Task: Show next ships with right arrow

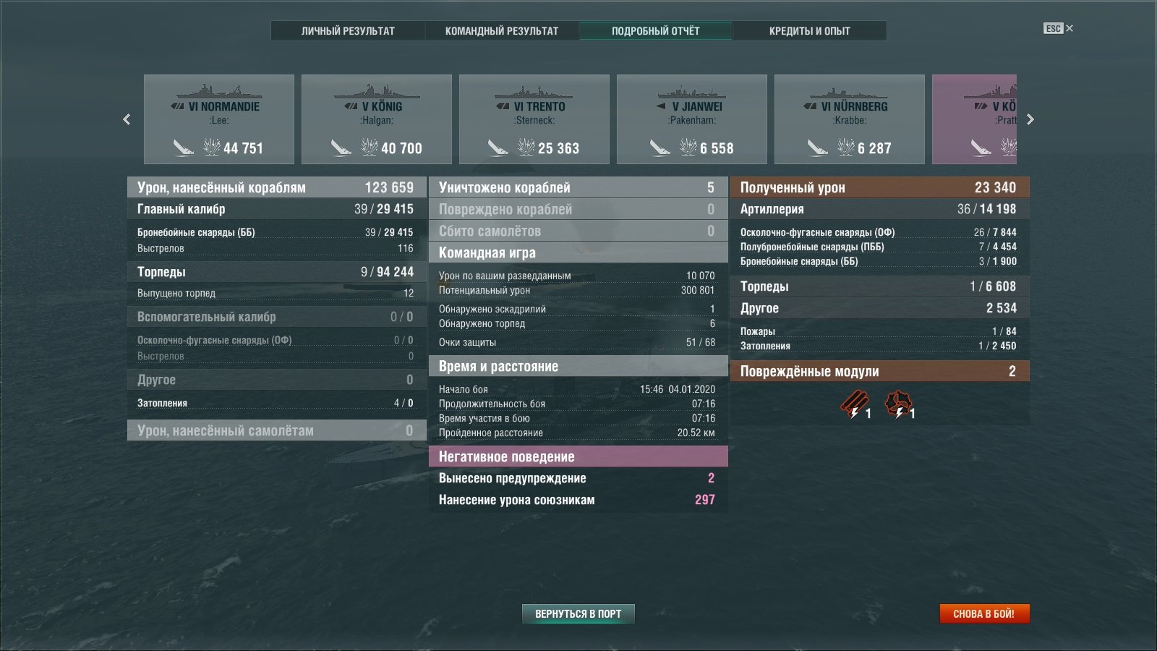Action: (1030, 119)
